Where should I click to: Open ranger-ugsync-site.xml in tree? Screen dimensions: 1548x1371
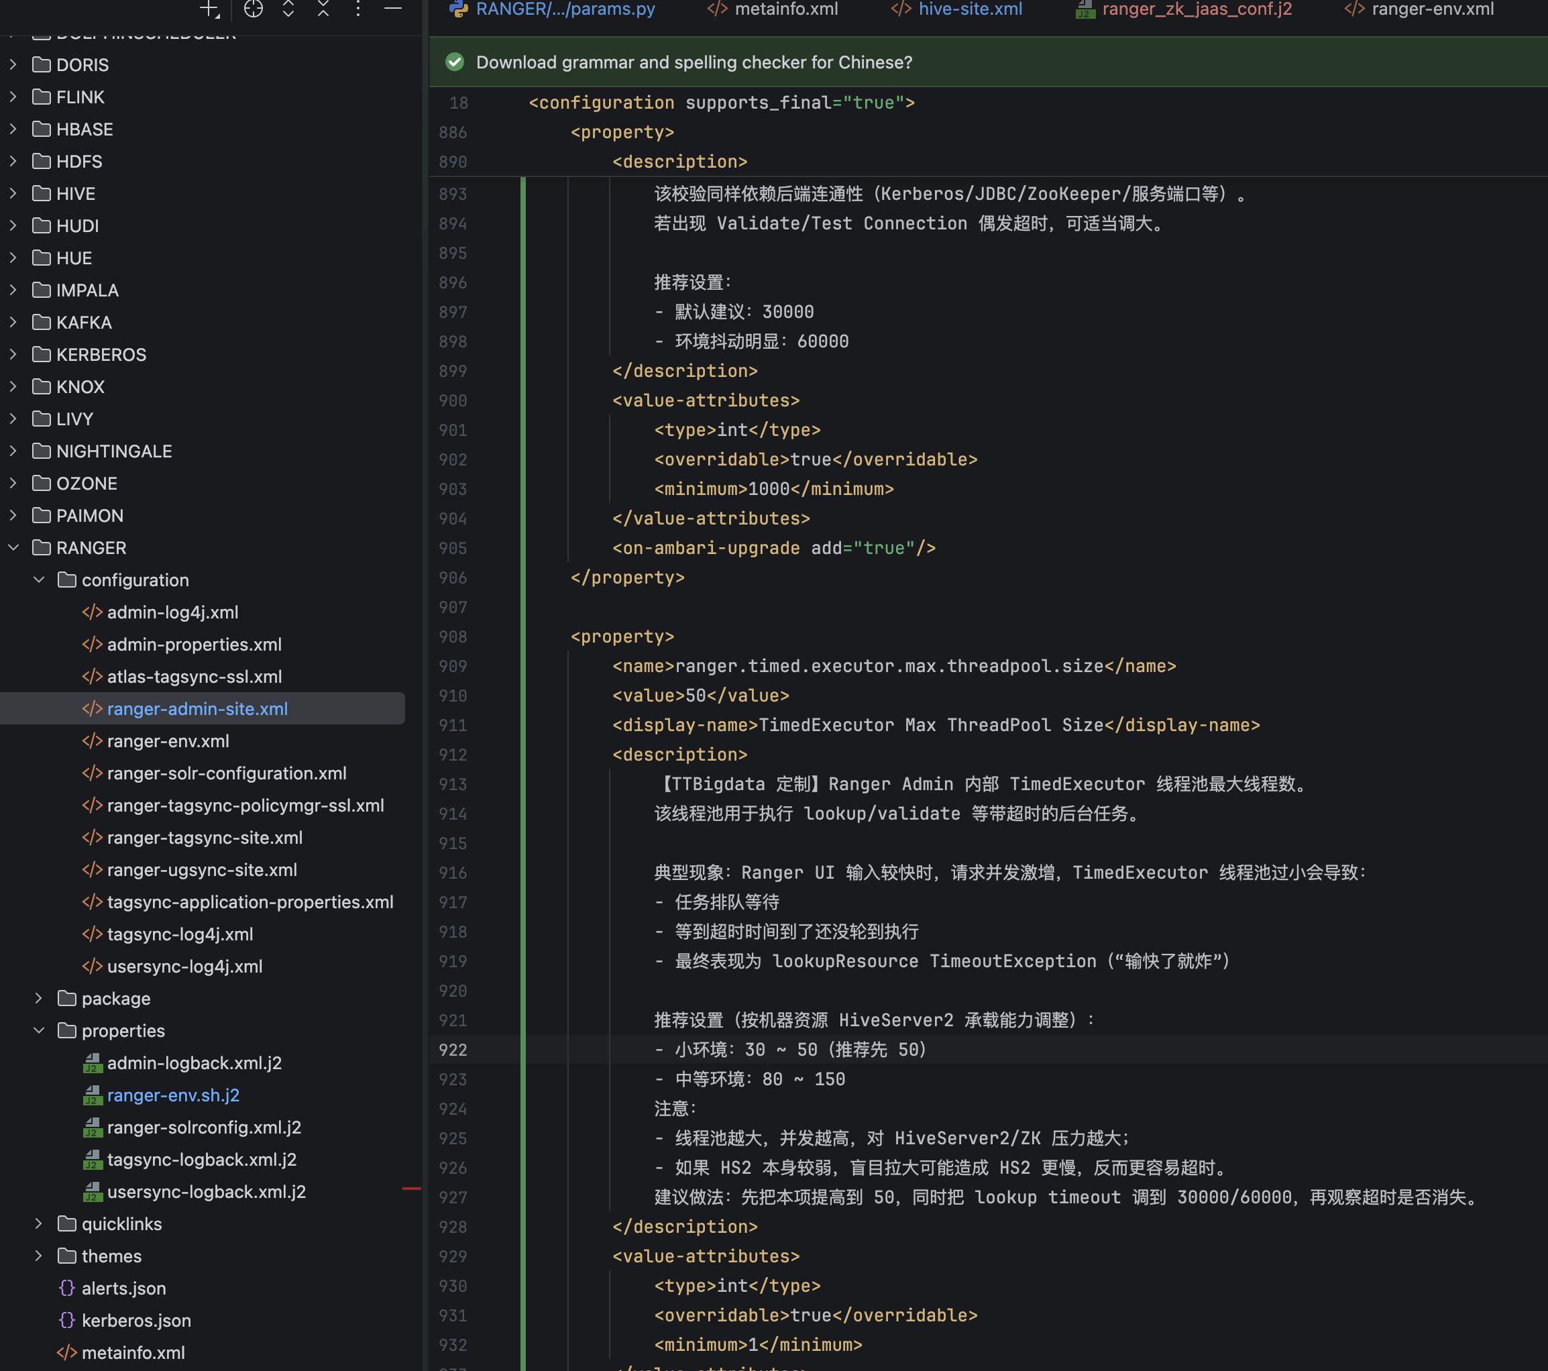(x=201, y=871)
